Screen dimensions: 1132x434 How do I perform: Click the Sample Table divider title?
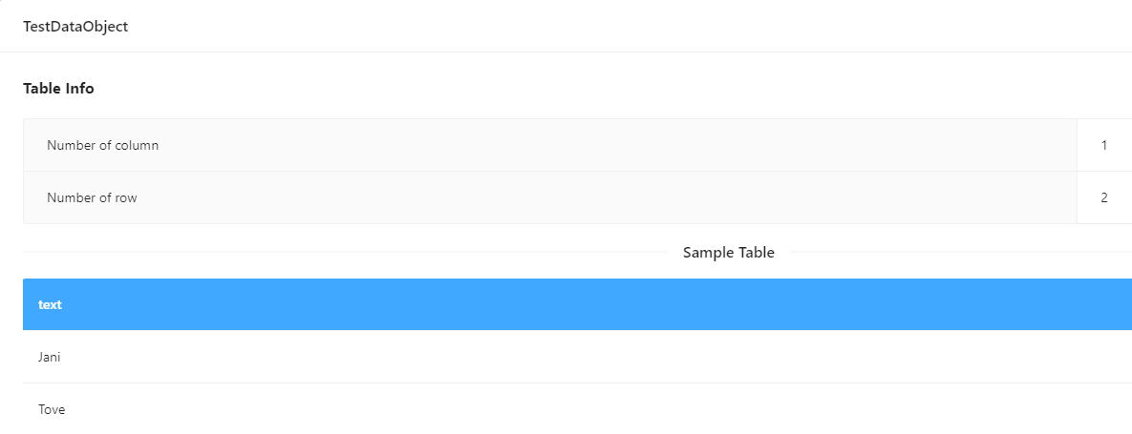pyautogui.click(x=729, y=253)
